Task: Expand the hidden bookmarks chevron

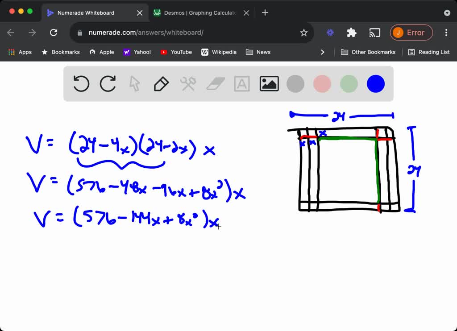Action: click(x=323, y=52)
